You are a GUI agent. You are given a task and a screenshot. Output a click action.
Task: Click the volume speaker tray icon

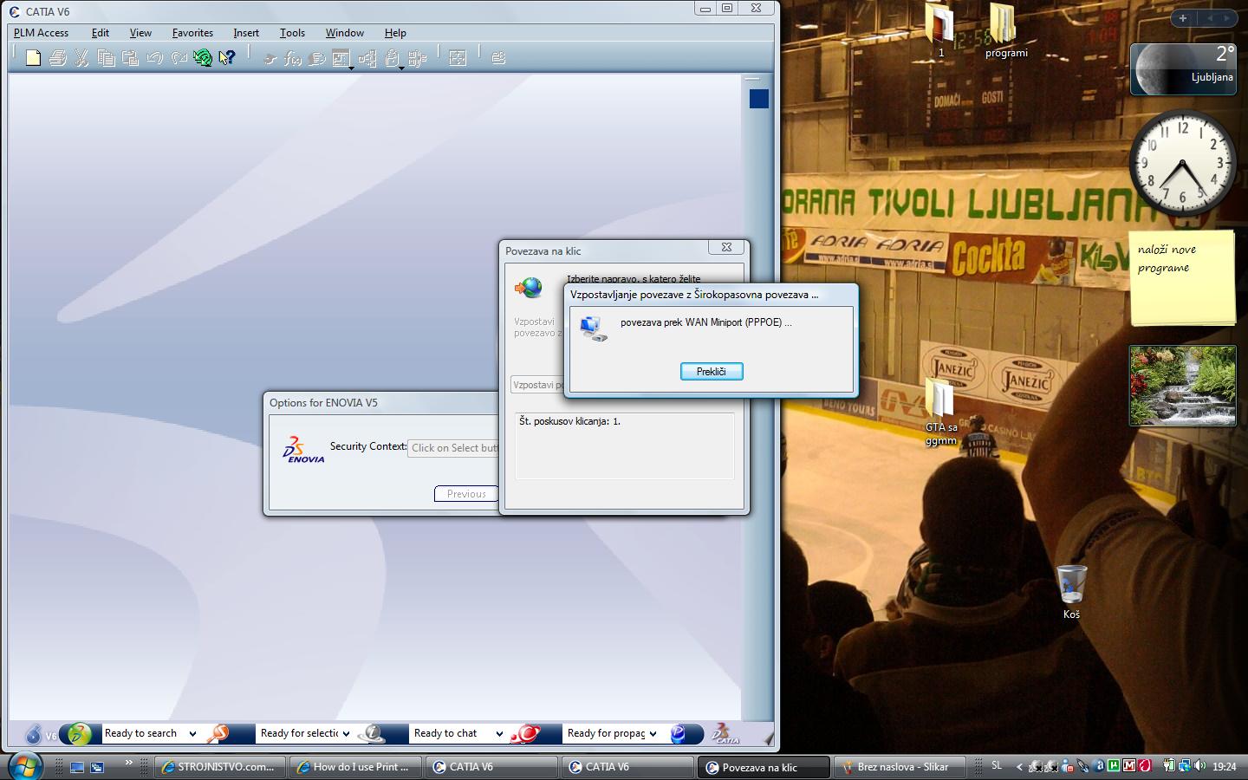(1199, 766)
